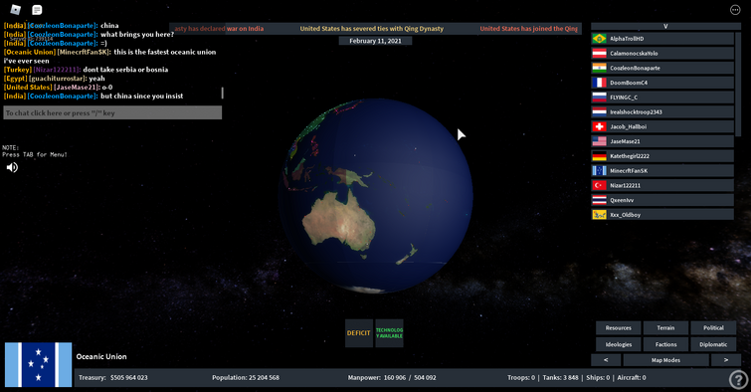Select the Turkey flag for Nizar122211
This screenshot has width=751, height=392.
(599, 185)
